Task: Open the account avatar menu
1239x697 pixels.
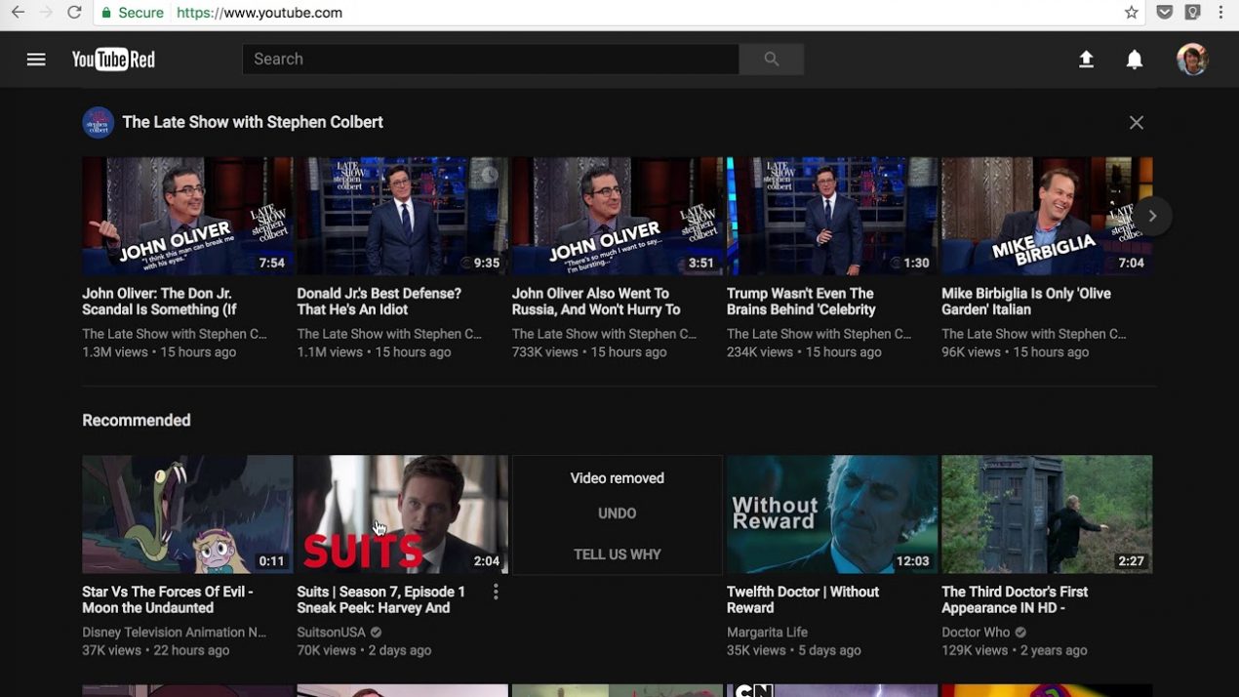Action: (1192, 60)
